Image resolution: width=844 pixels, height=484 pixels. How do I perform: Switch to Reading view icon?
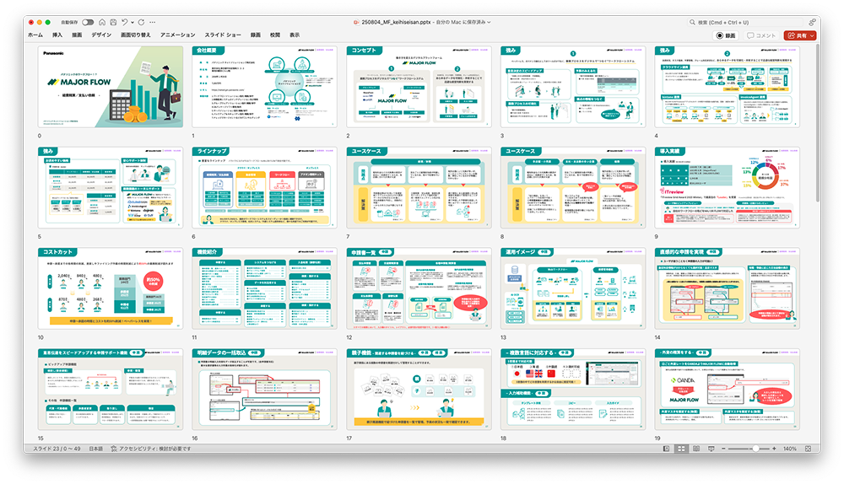(x=696, y=449)
